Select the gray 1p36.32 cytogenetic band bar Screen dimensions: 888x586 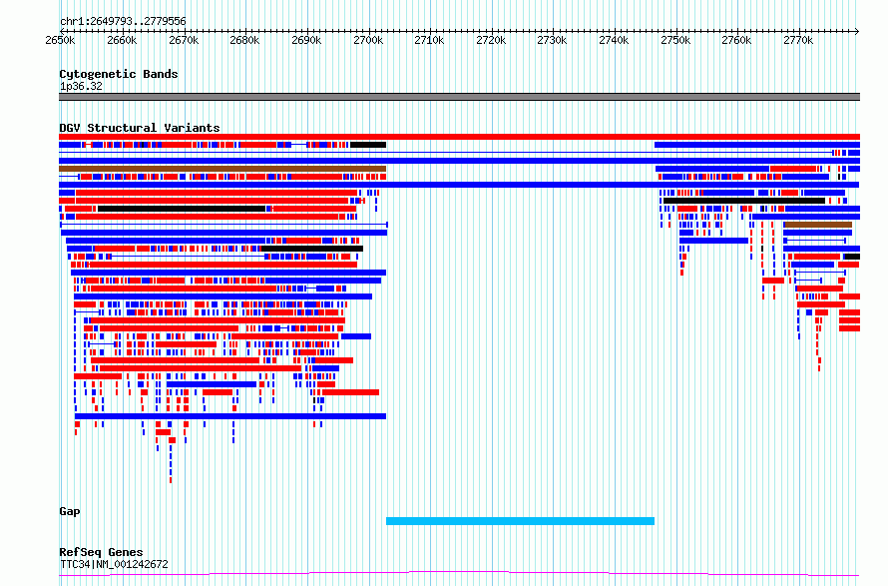[459, 97]
